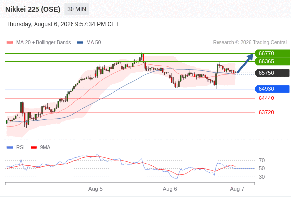Click the RSI 70 level label
291x197 pixels.
[262, 160]
